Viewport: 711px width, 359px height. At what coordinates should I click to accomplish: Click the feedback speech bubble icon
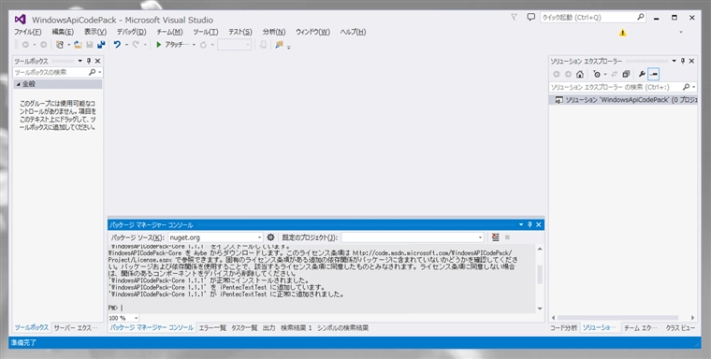(x=531, y=17)
